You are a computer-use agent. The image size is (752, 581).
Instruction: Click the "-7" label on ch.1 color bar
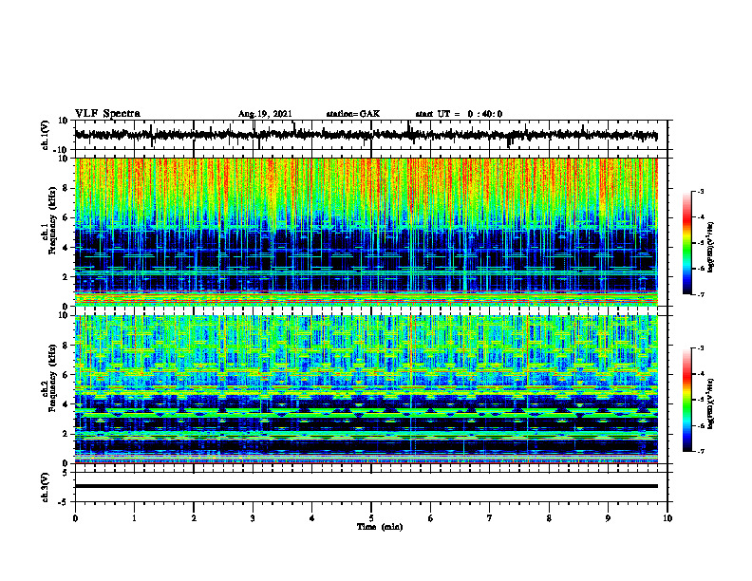click(700, 294)
